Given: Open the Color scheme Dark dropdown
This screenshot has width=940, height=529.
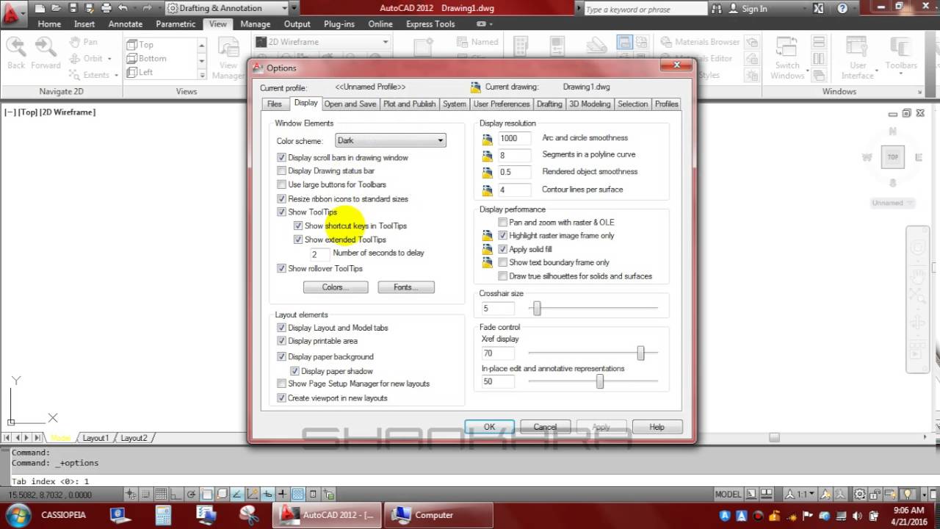Looking at the screenshot, I should click(x=391, y=140).
